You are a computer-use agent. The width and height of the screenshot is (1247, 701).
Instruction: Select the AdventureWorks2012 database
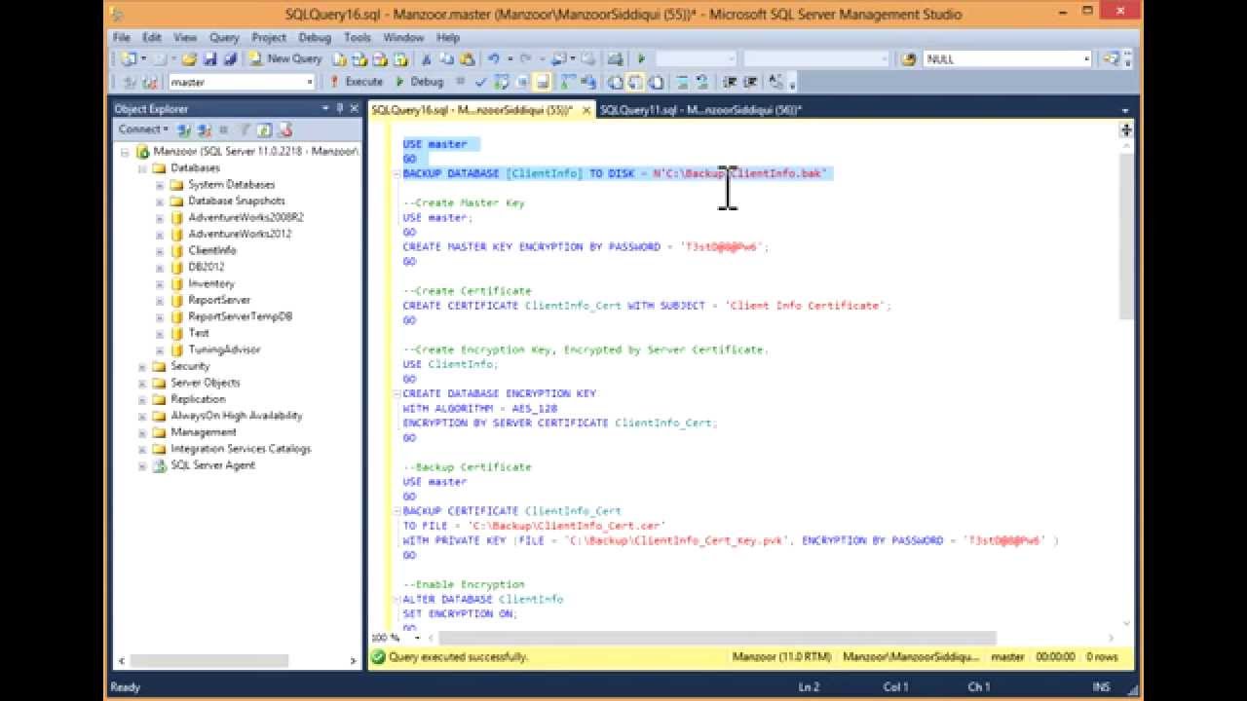click(240, 234)
